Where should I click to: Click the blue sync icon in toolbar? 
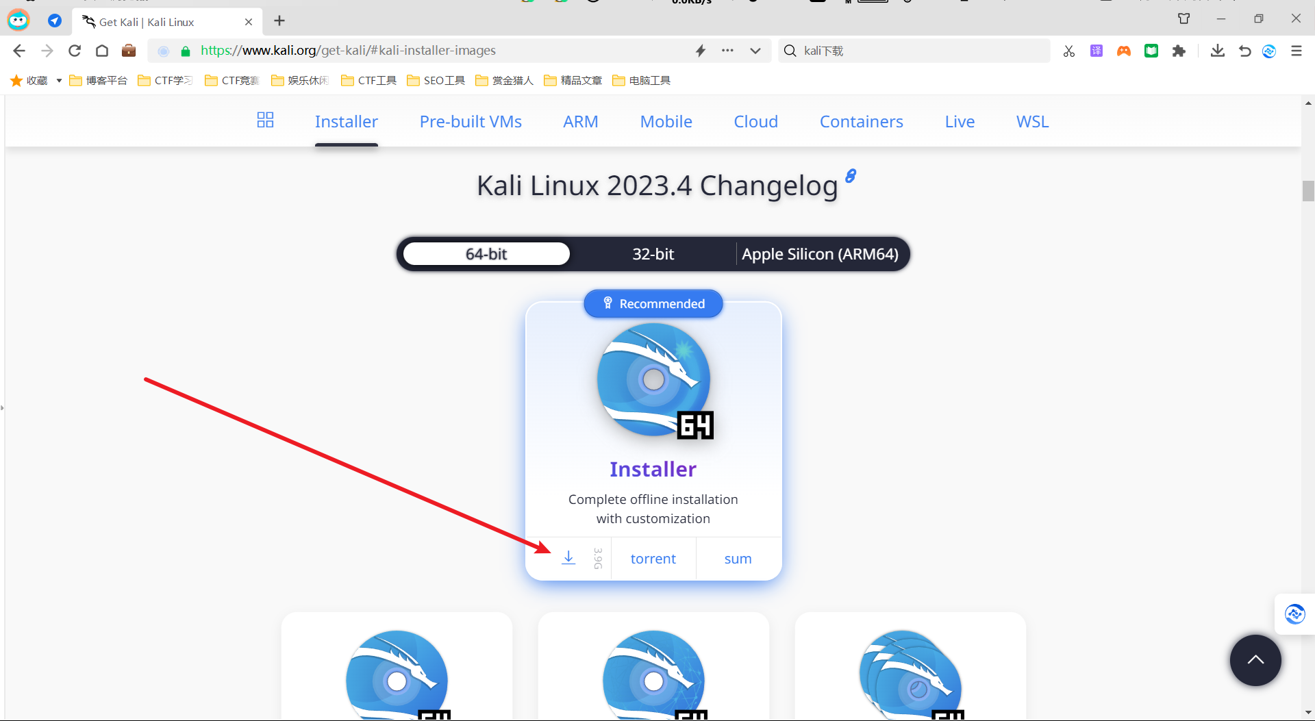(1269, 51)
